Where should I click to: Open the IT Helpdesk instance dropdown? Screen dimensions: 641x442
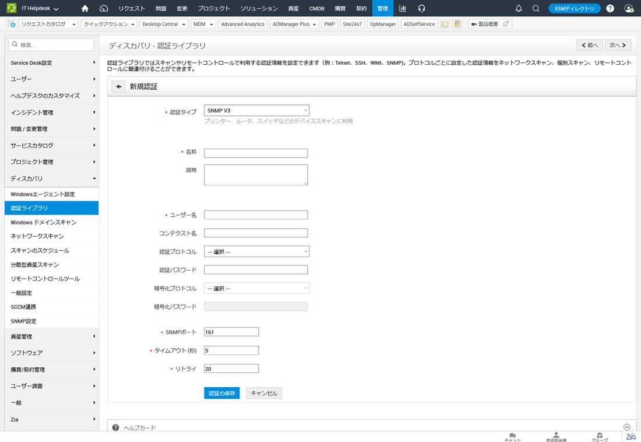40,8
